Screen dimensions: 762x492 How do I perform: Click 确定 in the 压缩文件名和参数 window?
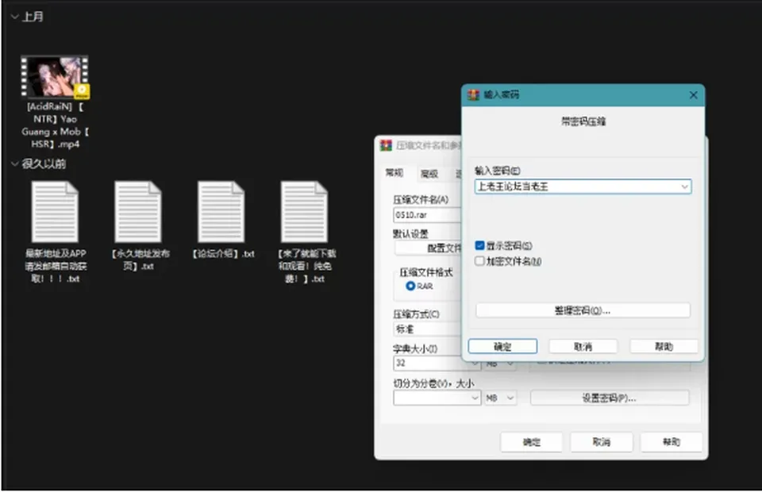[532, 442]
